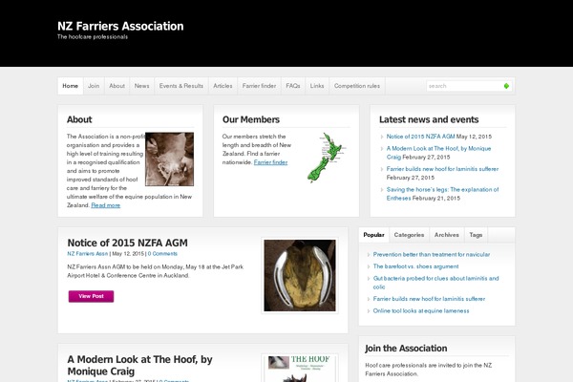Screen dimensions: 573x382
Task: Click 'The hoofcare professionals' tagline text
Action: [93, 37]
